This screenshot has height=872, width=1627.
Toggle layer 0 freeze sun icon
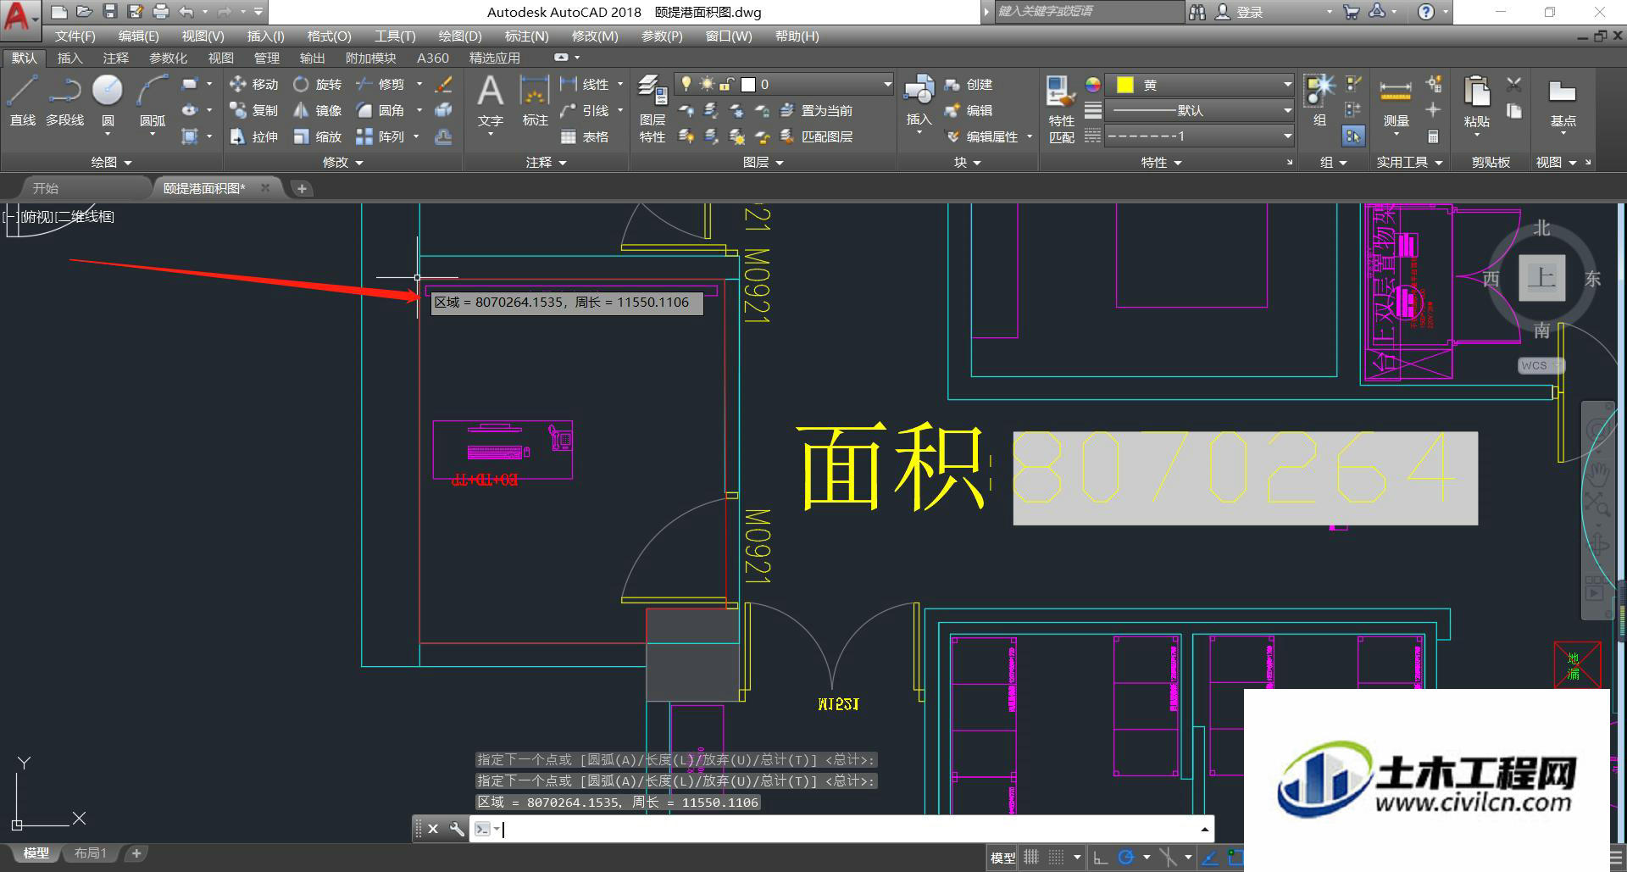707,84
